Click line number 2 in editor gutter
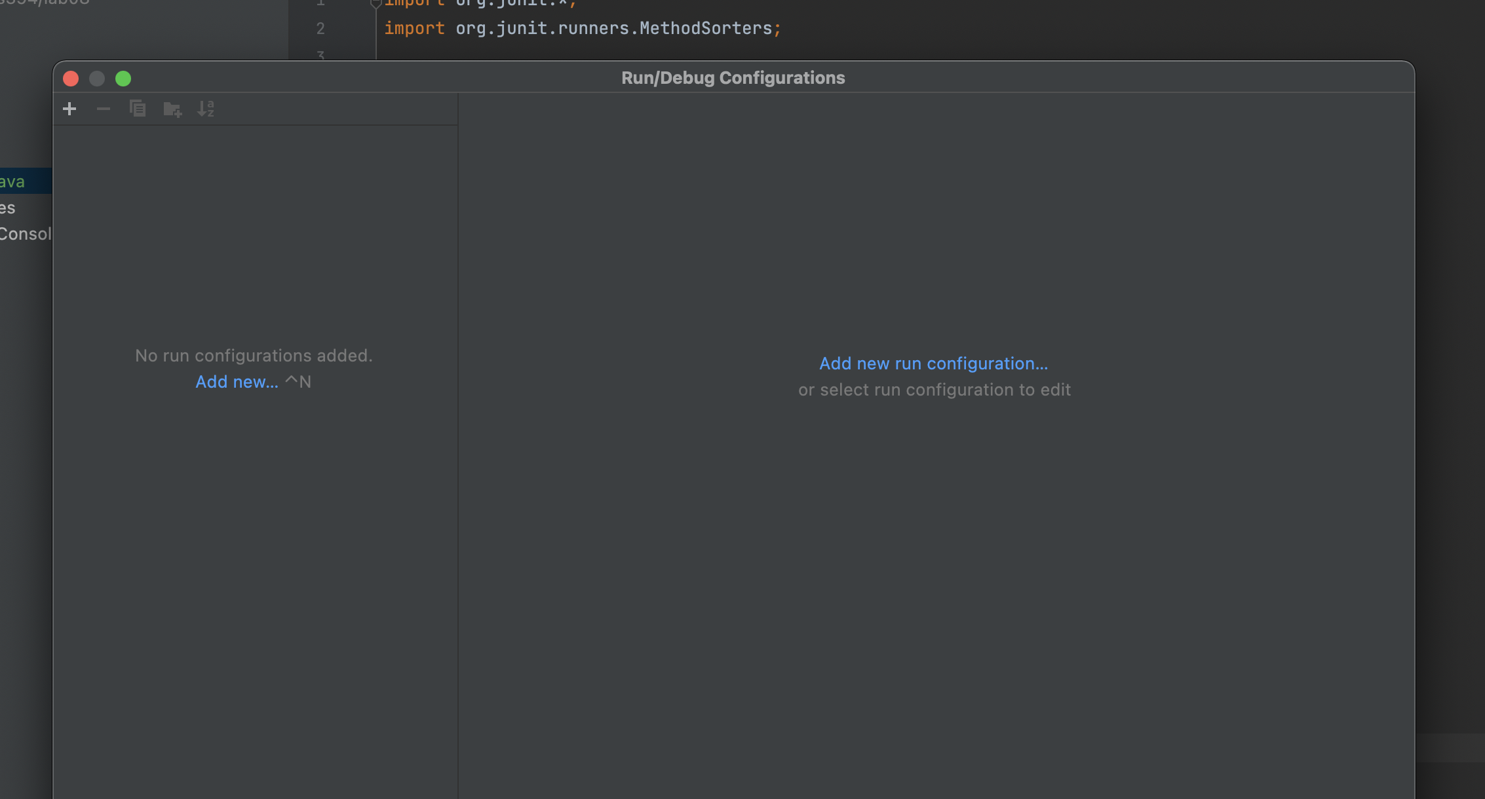1485x799 pixels. pyautogui.click(x=320, y=29)
